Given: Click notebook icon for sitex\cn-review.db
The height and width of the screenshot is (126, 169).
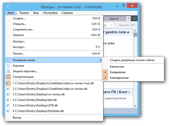Looking at the screenshot, I should [x=8, y=89].
